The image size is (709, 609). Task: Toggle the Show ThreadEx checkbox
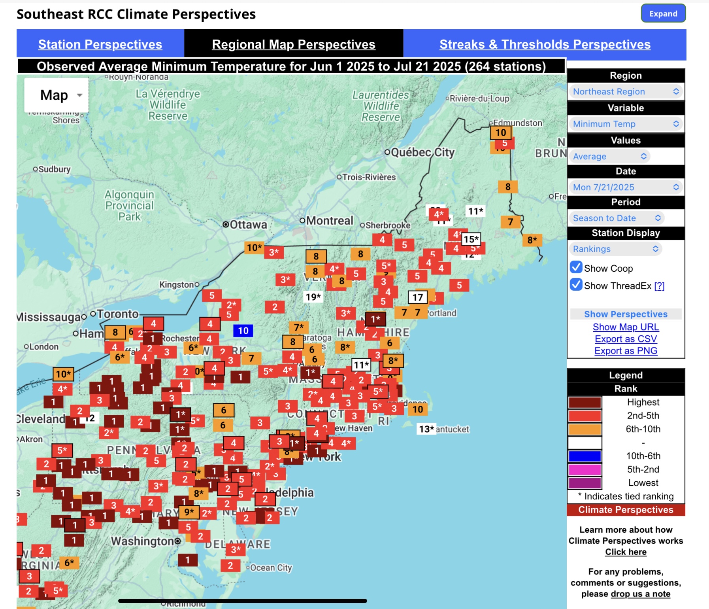(x=576, y=285)
